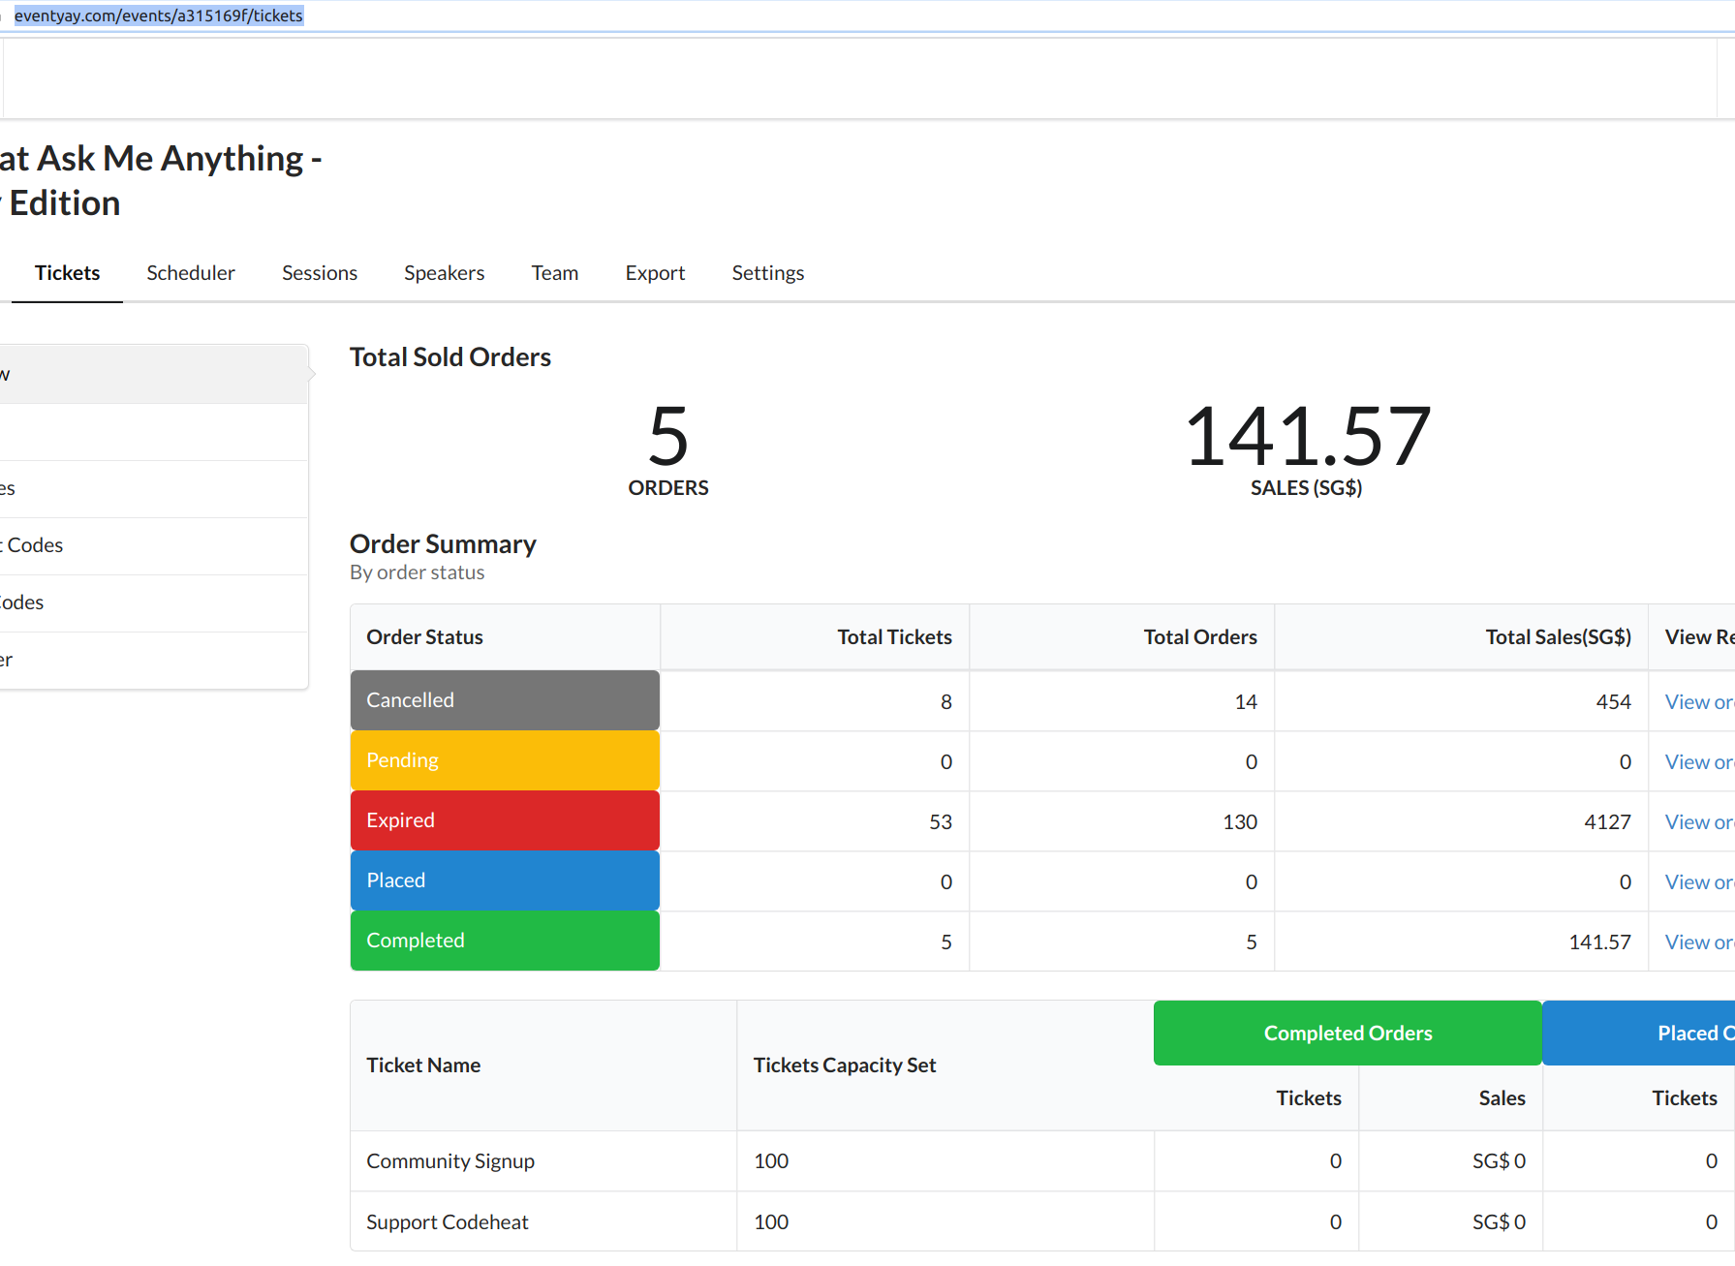View orders link for Pending status
Viewport: 1735px width, 1266px height.
1699,762
